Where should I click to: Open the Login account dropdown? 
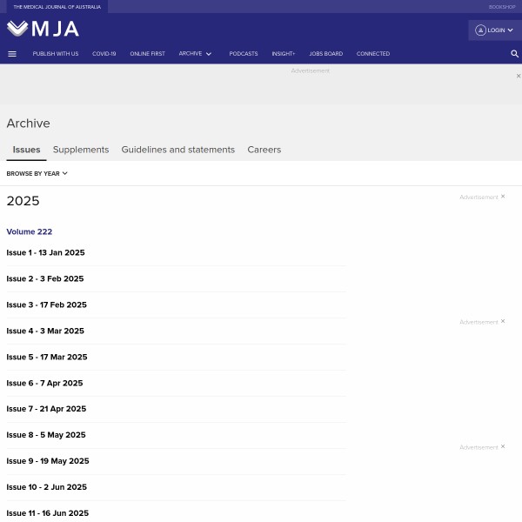point(494,30)
